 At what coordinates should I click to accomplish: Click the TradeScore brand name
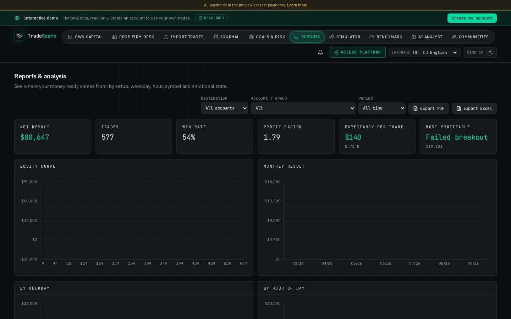point(42,36)
